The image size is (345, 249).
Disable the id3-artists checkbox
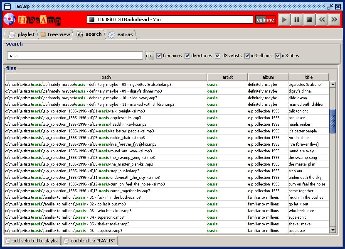218,56
